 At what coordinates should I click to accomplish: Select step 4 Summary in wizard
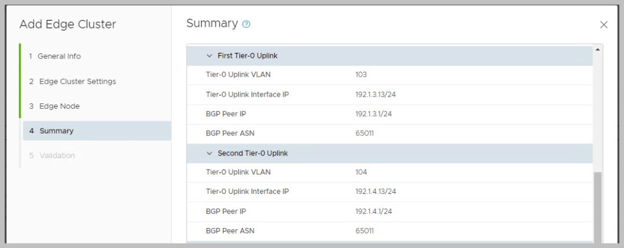point(56,131)
